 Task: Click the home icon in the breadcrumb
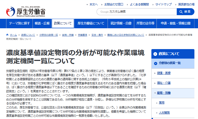coord(7,34)
